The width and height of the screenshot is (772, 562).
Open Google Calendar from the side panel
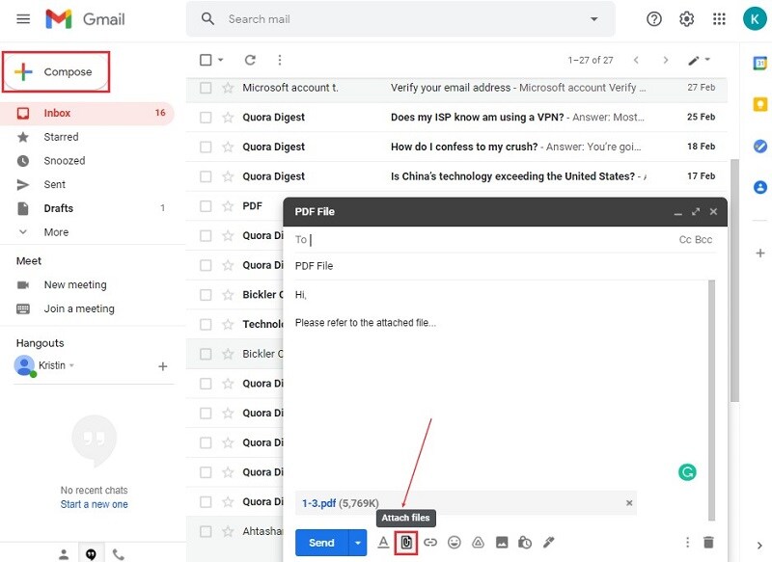[x=759, y=65]
